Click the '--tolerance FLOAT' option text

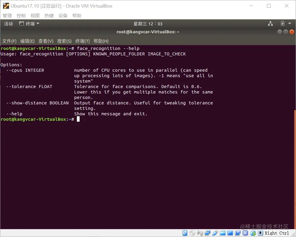click(29, 87)
